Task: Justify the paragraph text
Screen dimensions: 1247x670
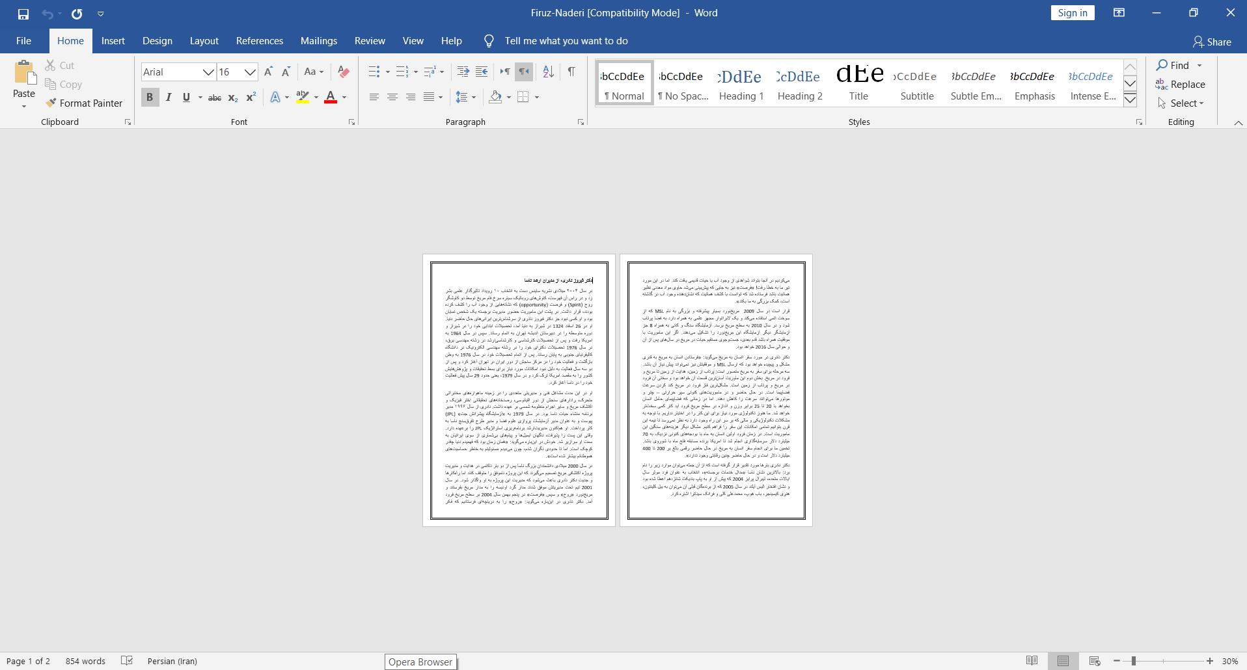Action: pyautogui.click(x=429, y=97)
